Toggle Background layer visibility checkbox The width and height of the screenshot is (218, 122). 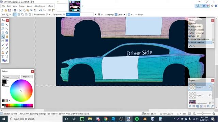[x=210, y=103]
